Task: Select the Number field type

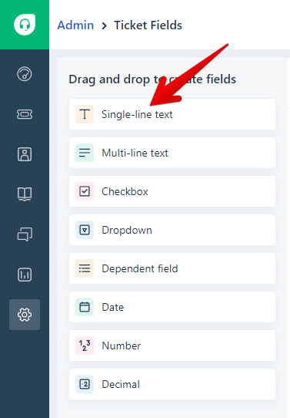Action: tap(172, 346)
